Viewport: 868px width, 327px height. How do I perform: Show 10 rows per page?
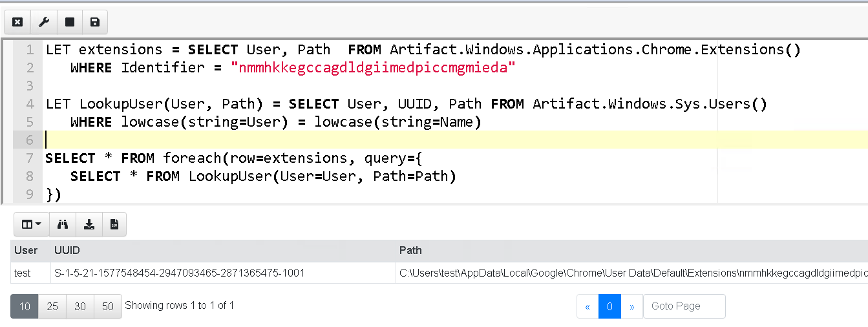(25, 306)
